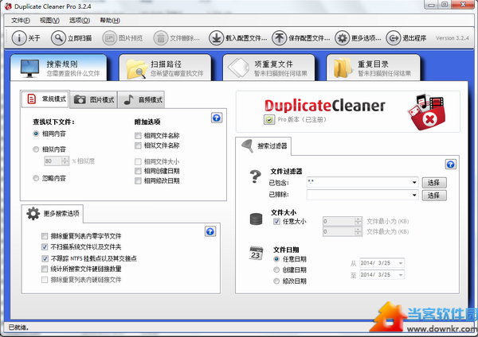Viewport: 478px width, 337px height.
Task: Select the 忽略内容 radio button
Action: pos(36,178)
